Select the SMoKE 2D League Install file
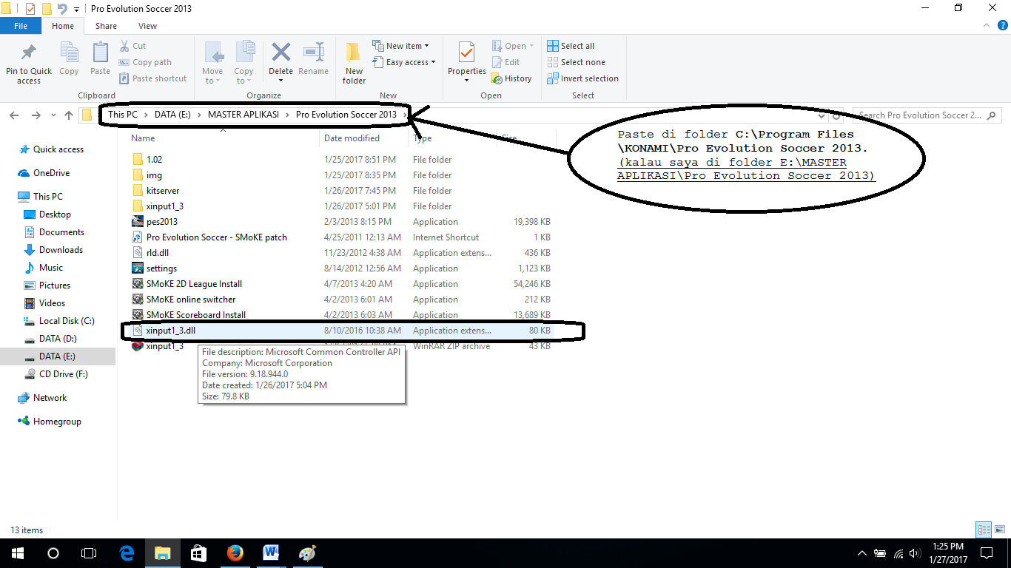 pos(194,284)
